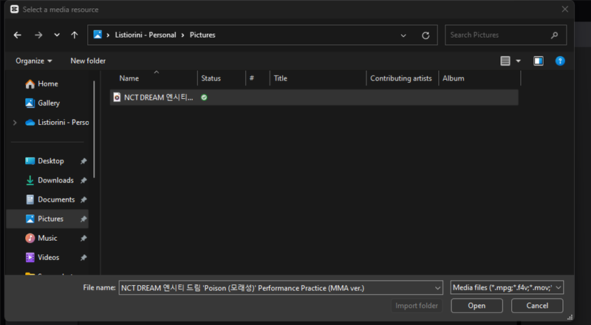Open the Media files type dropdown
The height and width of the screenshot is (325, 591).
click(x=507, y=287)
